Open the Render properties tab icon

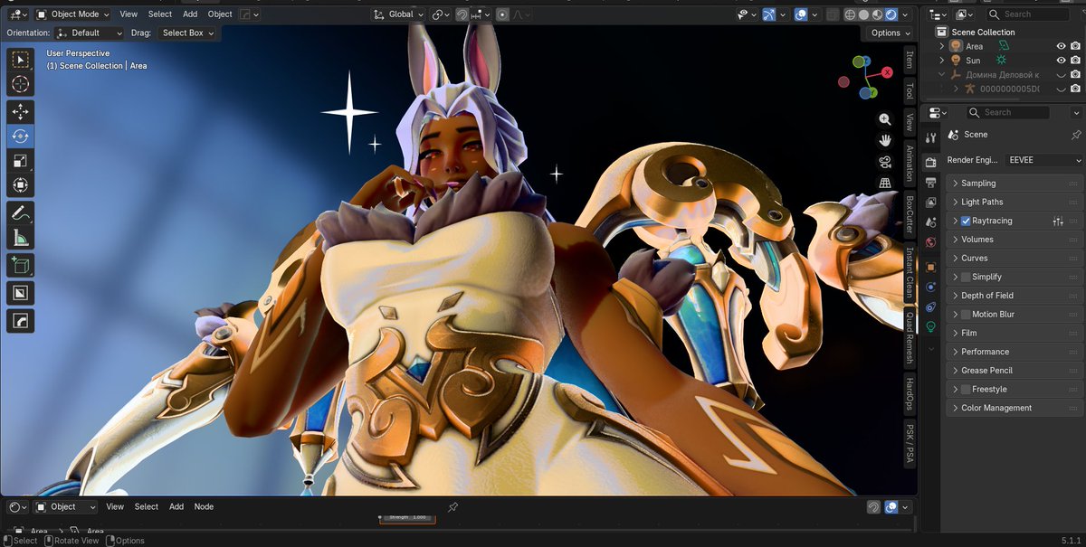click(930, 162)
